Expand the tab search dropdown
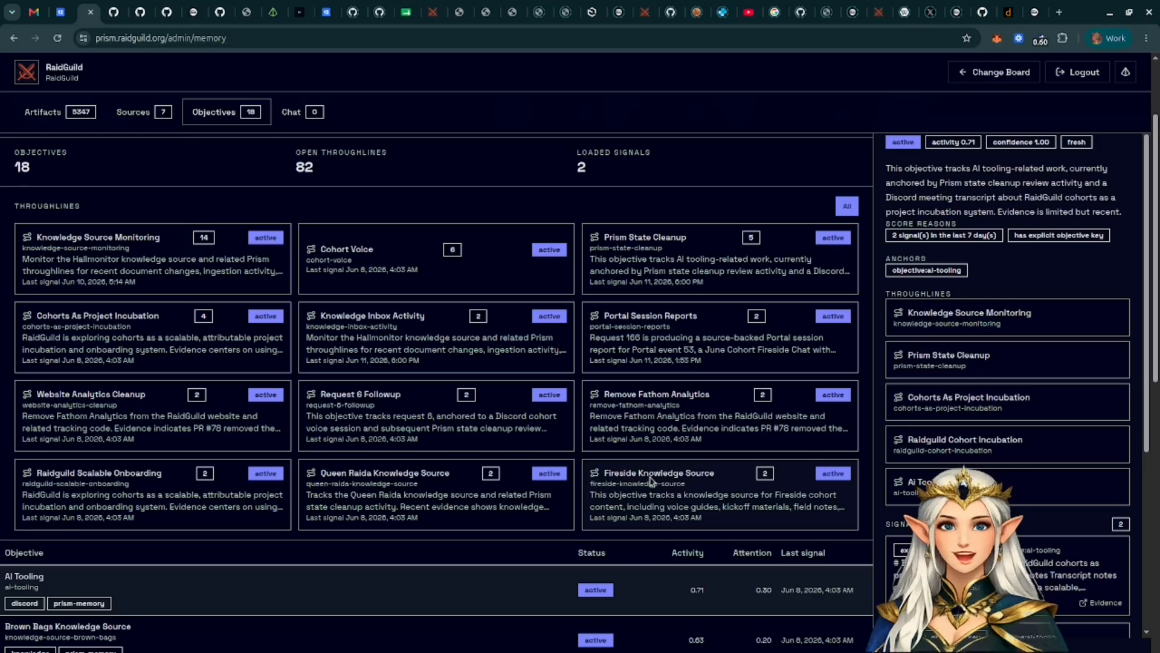 point(12,12)
